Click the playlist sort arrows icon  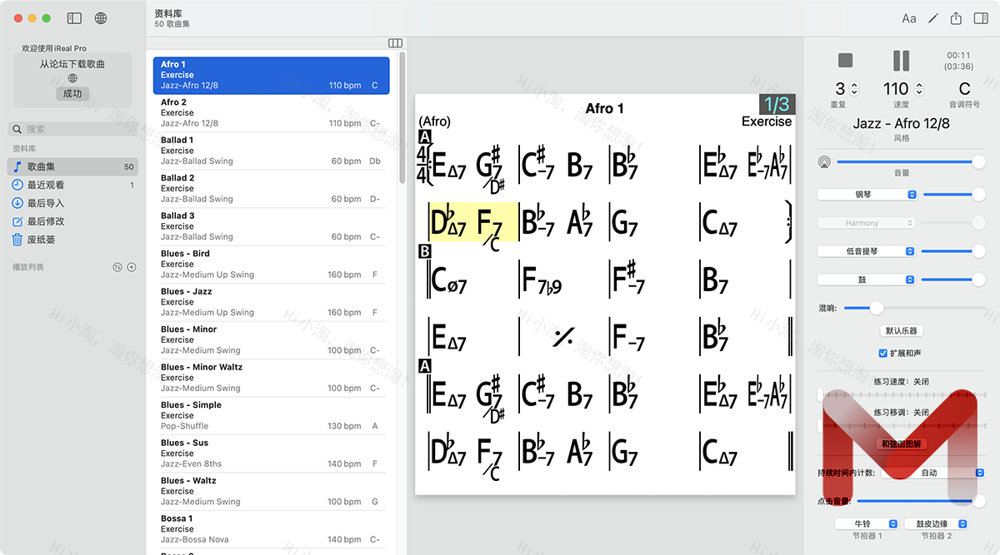(117, 267)
